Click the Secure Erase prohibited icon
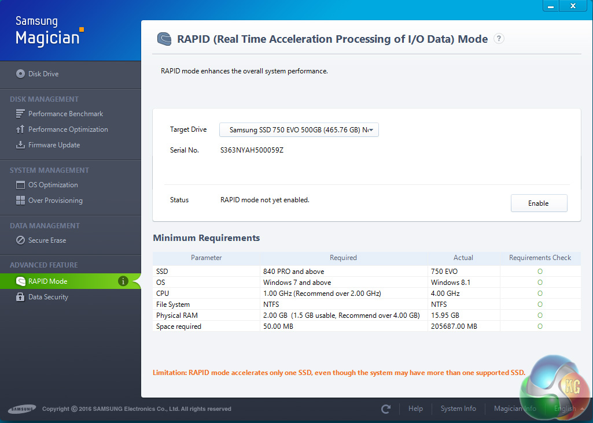This screenshot has height=423, width=593. (20, 240)
